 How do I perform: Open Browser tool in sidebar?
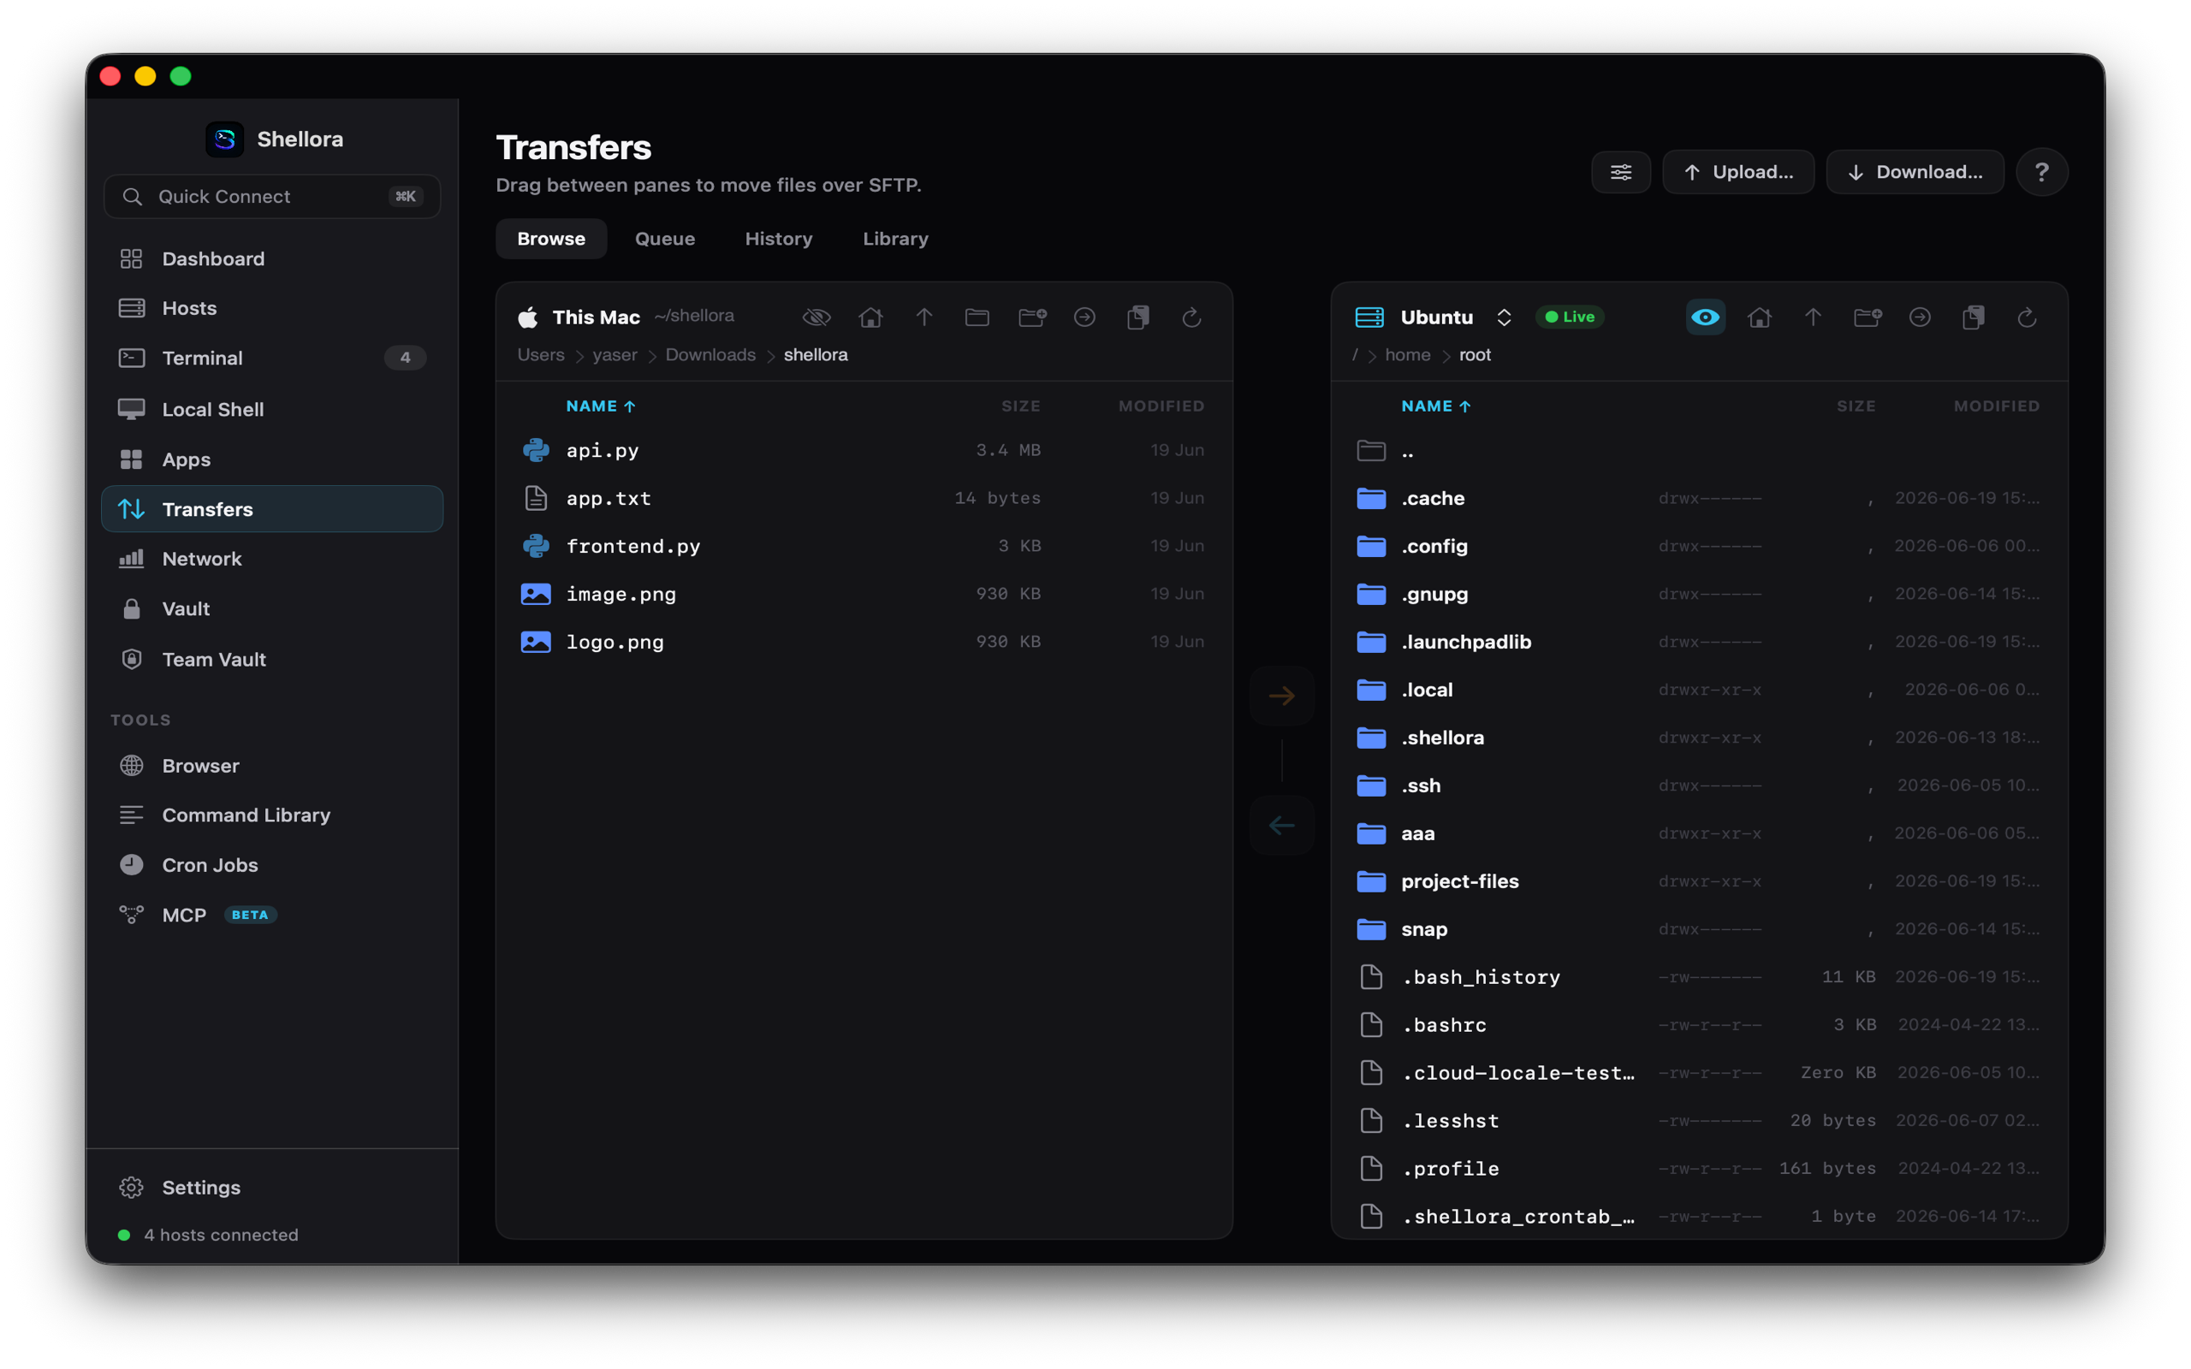coord(271,766)
